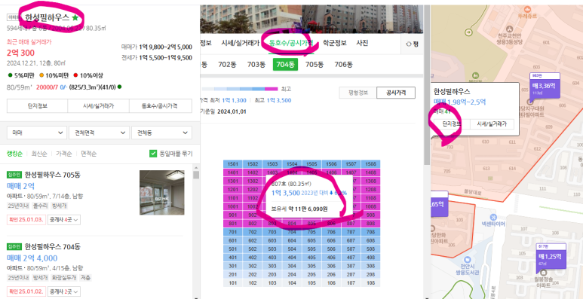Select the 705동 building tab

[x=315, y=65]
